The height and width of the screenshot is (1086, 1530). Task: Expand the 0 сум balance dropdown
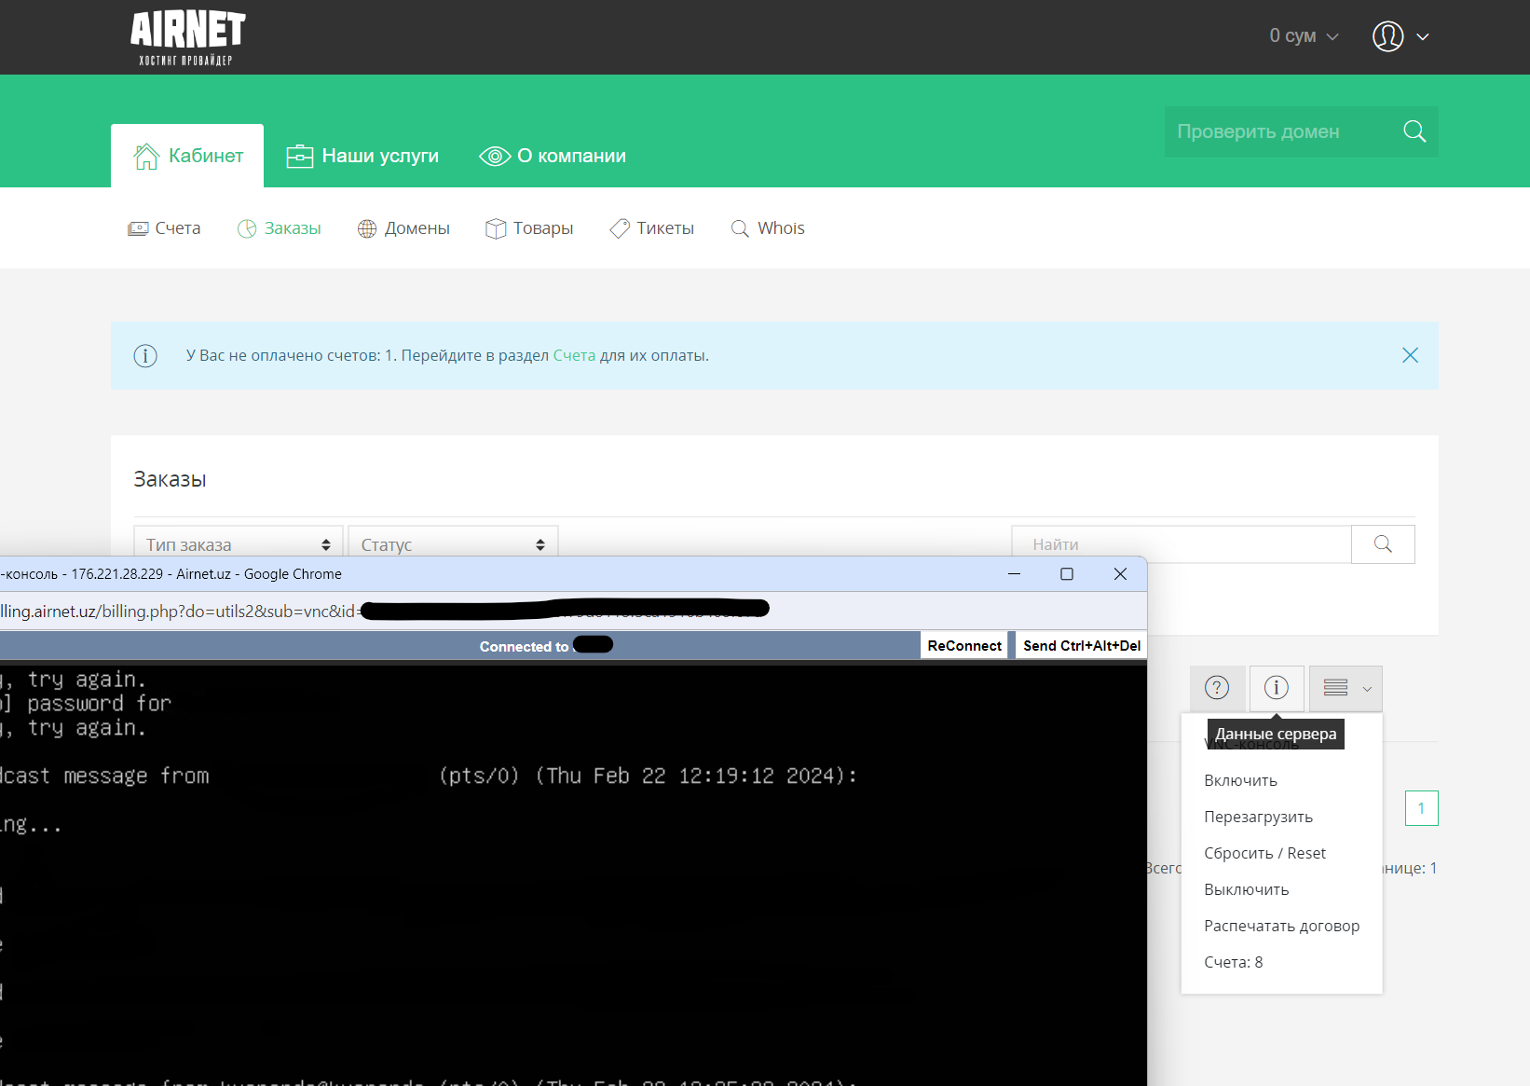click(1302, 36)
